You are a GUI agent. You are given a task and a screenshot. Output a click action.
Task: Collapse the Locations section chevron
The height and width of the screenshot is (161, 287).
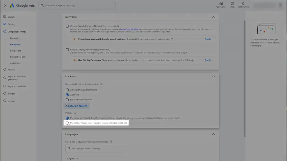click(213, 76)
